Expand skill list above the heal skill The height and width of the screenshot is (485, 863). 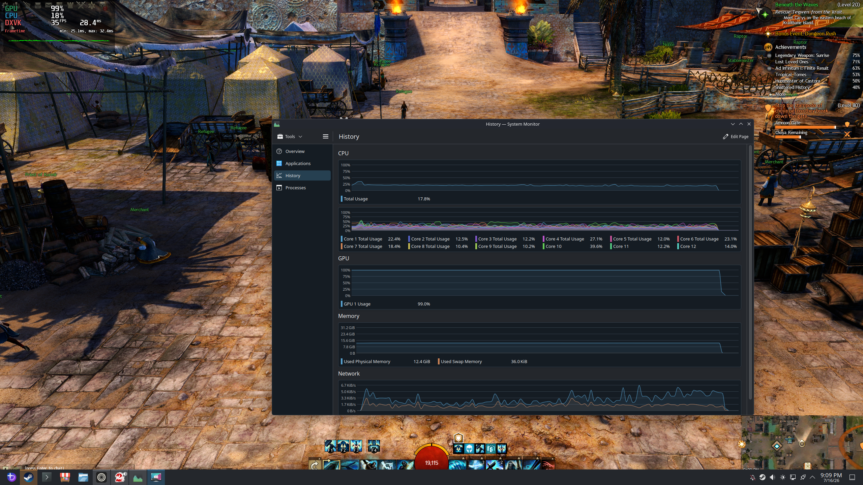463,458
